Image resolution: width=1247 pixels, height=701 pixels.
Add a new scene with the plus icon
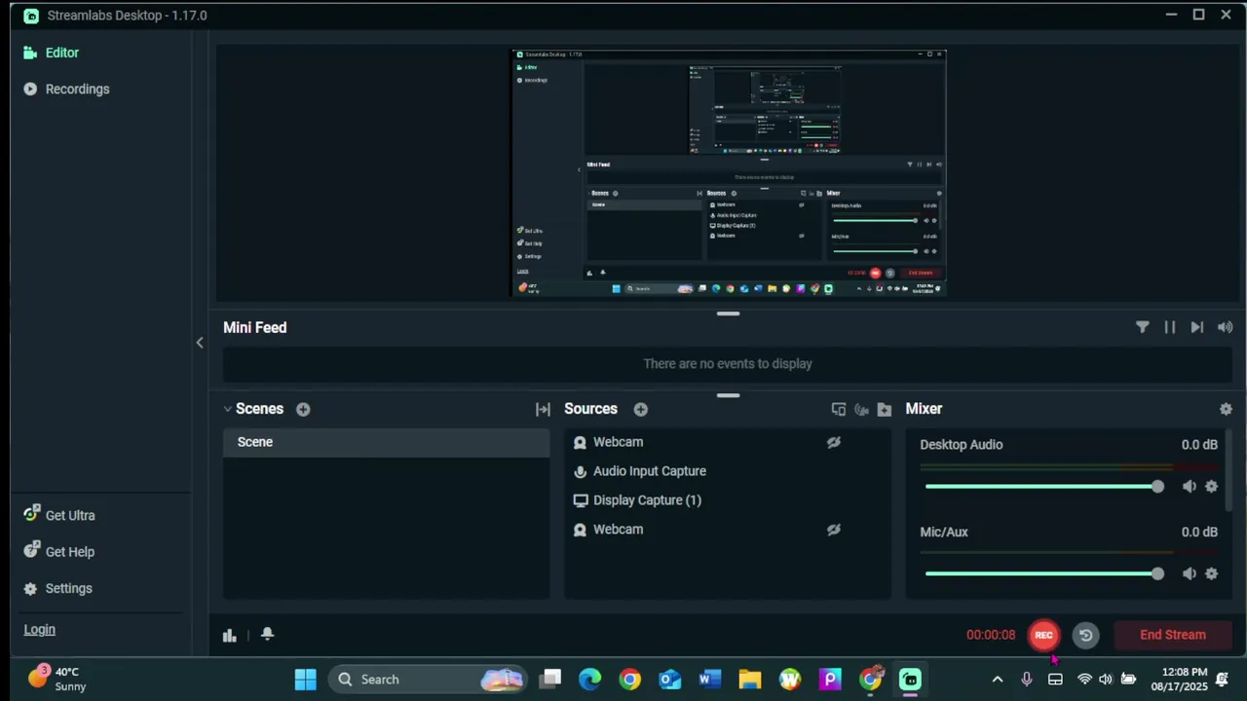pyautogui.click(x=303, y=409)
